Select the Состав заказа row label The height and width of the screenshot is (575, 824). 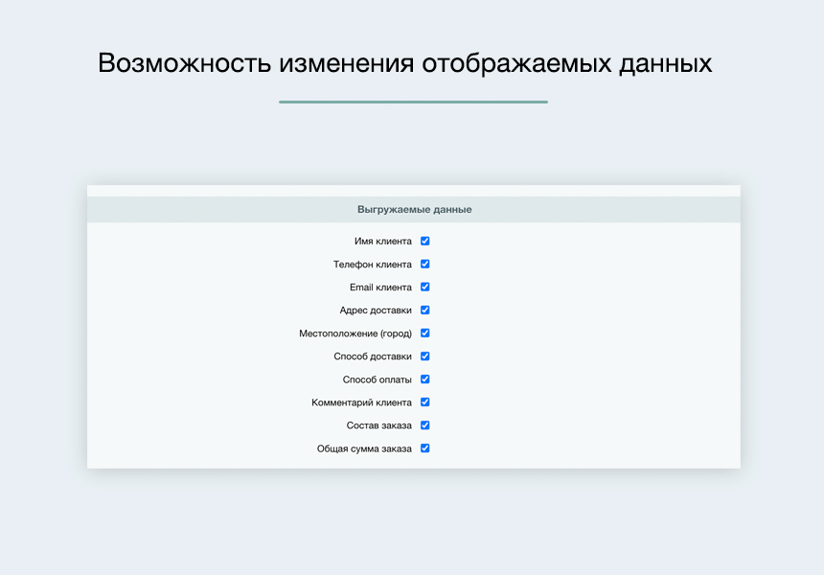377,425
